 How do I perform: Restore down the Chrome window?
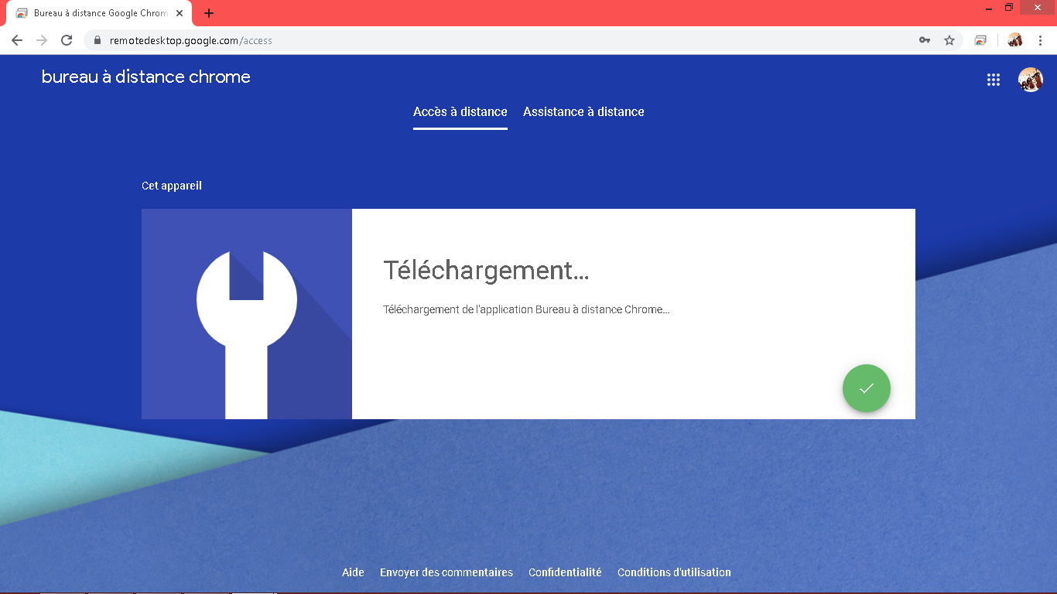pos(1009,7)
